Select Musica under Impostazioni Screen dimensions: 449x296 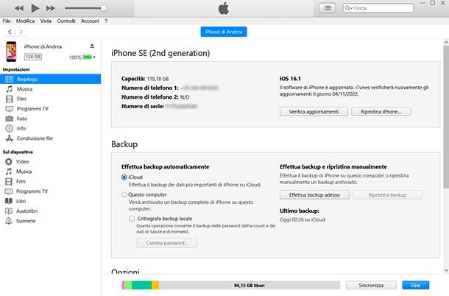pyautogui.click(x=24, y=89)
